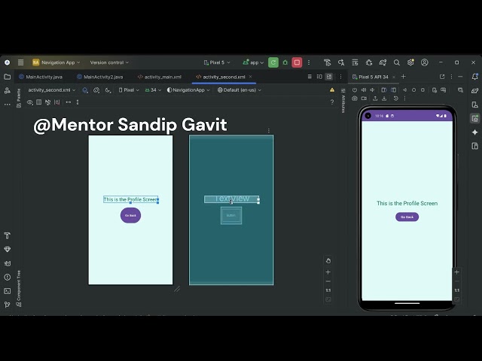Toggle autoconnect magnet-off icon
The height and width of the screenshot is (361, 482).
tap(47, 102)
